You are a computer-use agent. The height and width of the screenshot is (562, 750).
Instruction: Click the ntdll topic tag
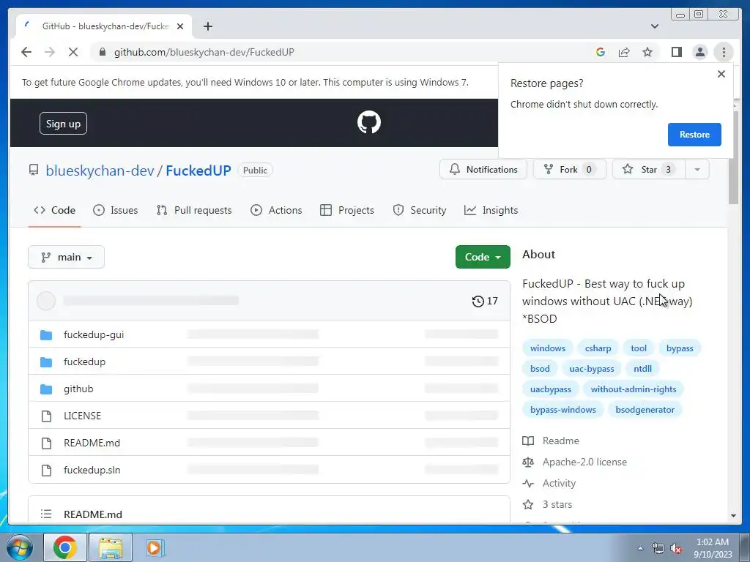coord(642,369)
